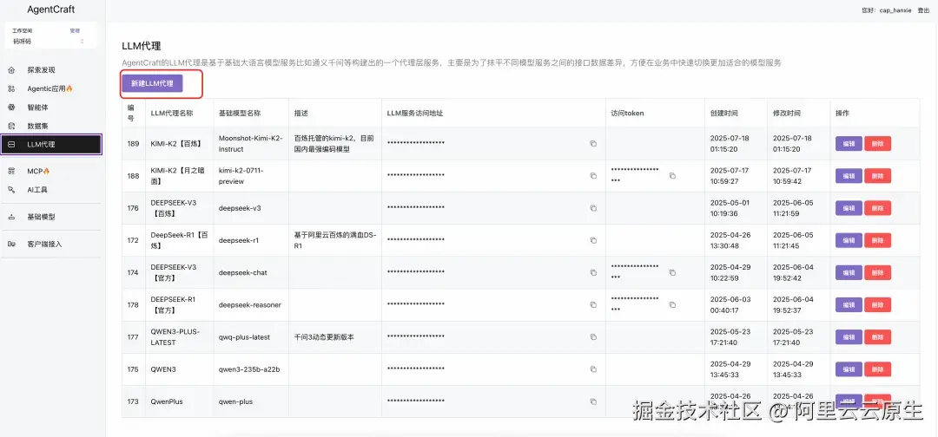938x437 pixels.
Task: Copy service address for row 174
Action: coord(593,272)
